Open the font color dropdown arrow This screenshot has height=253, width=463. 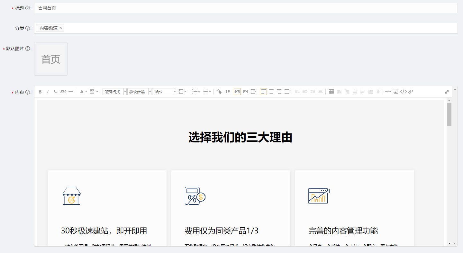(x=86, y=92)
